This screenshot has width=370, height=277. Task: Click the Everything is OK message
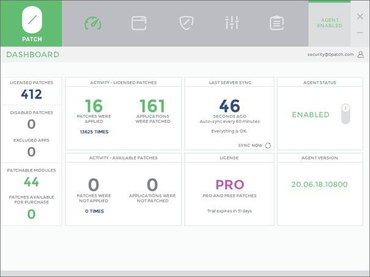tap(229, 131)
